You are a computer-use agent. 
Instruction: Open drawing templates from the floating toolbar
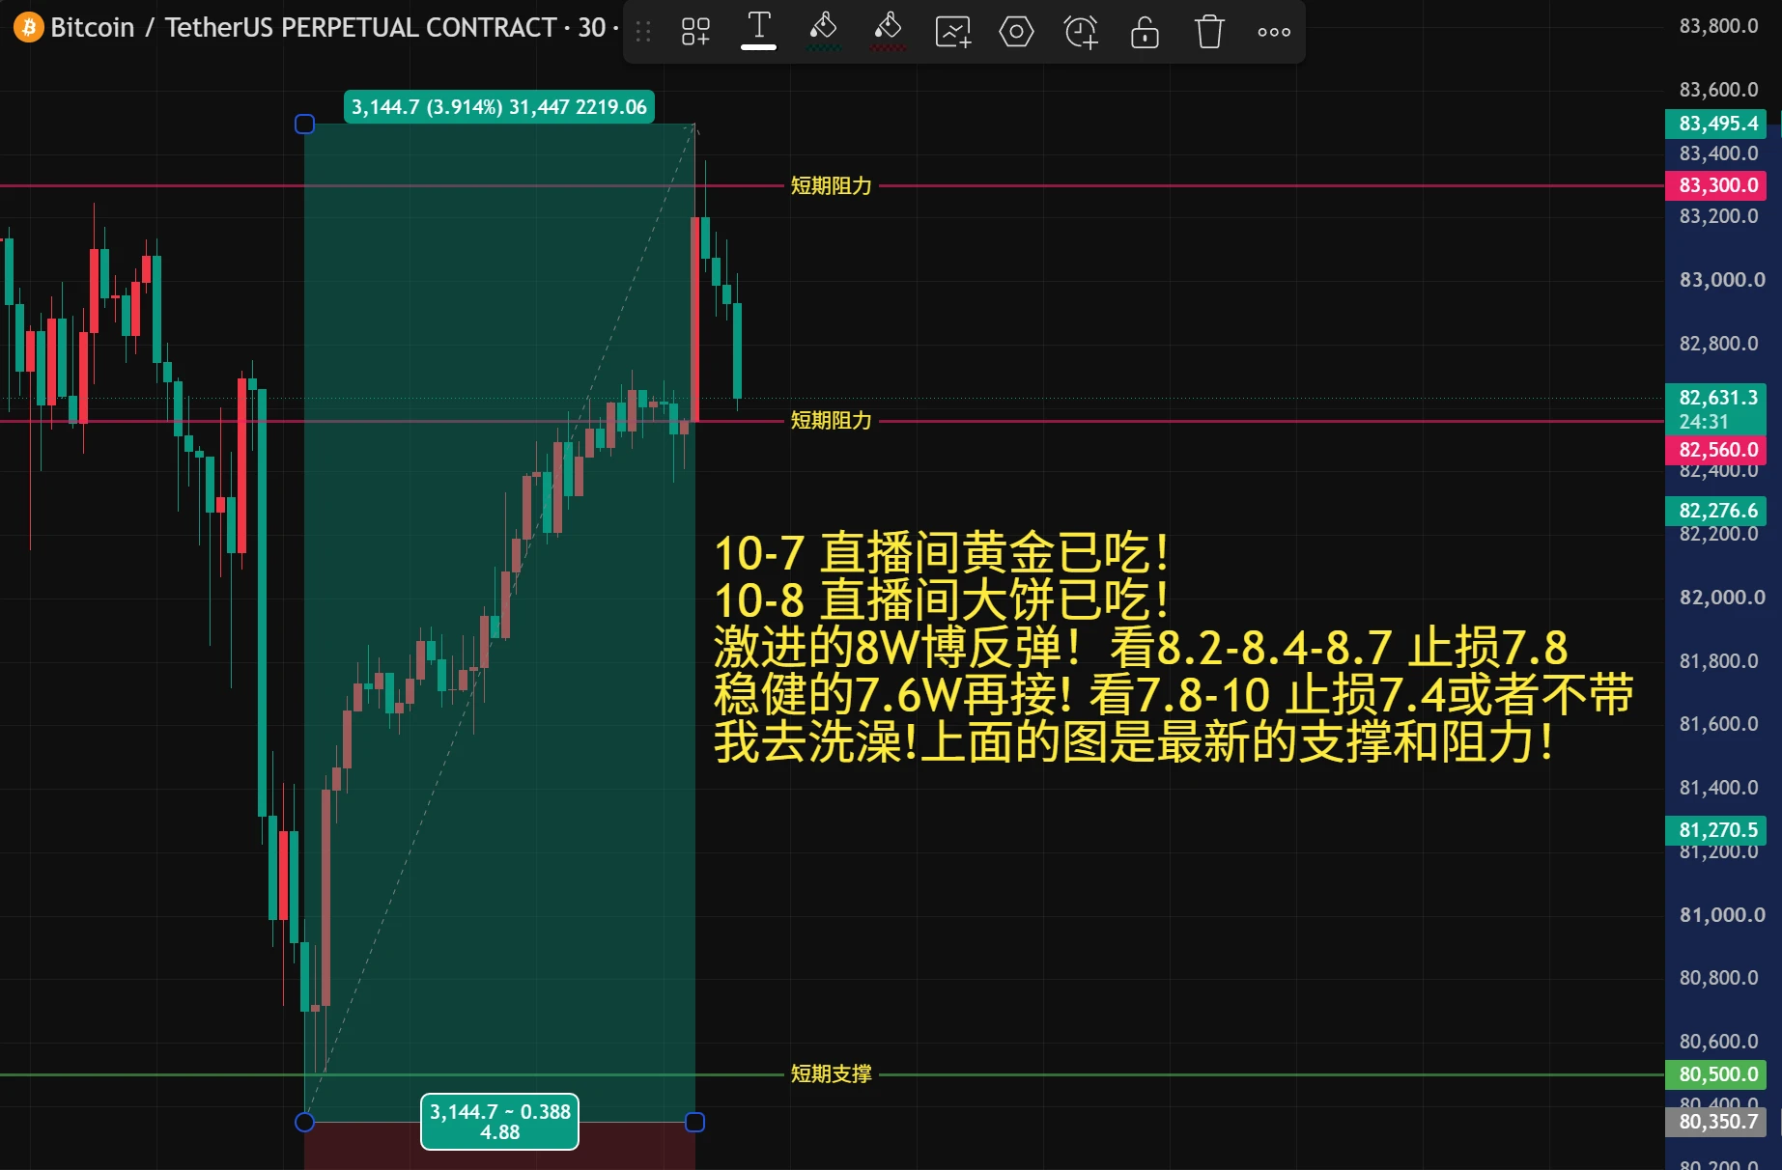(695, 32)
